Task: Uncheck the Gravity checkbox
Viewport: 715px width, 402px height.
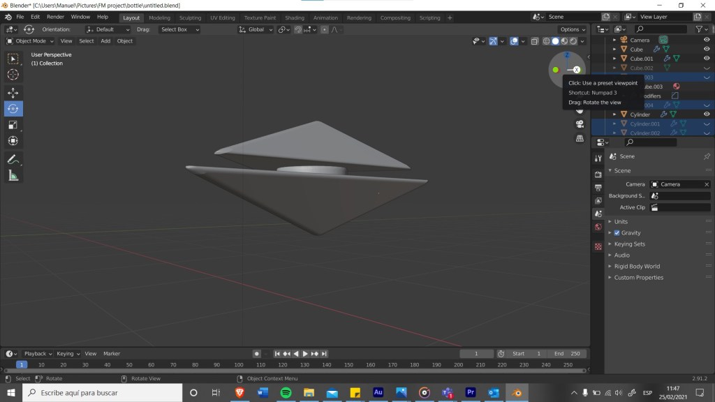Action: (x=617, y=233)
